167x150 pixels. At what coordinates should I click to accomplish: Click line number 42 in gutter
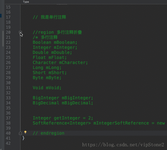tap(8, 143)
